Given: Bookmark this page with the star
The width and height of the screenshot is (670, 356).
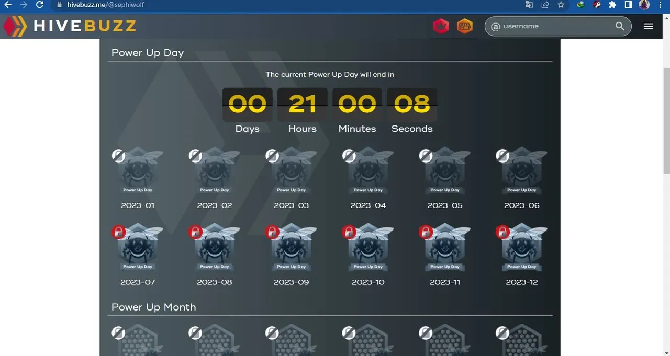Looking at the screenshot, I should pos(561,5).
